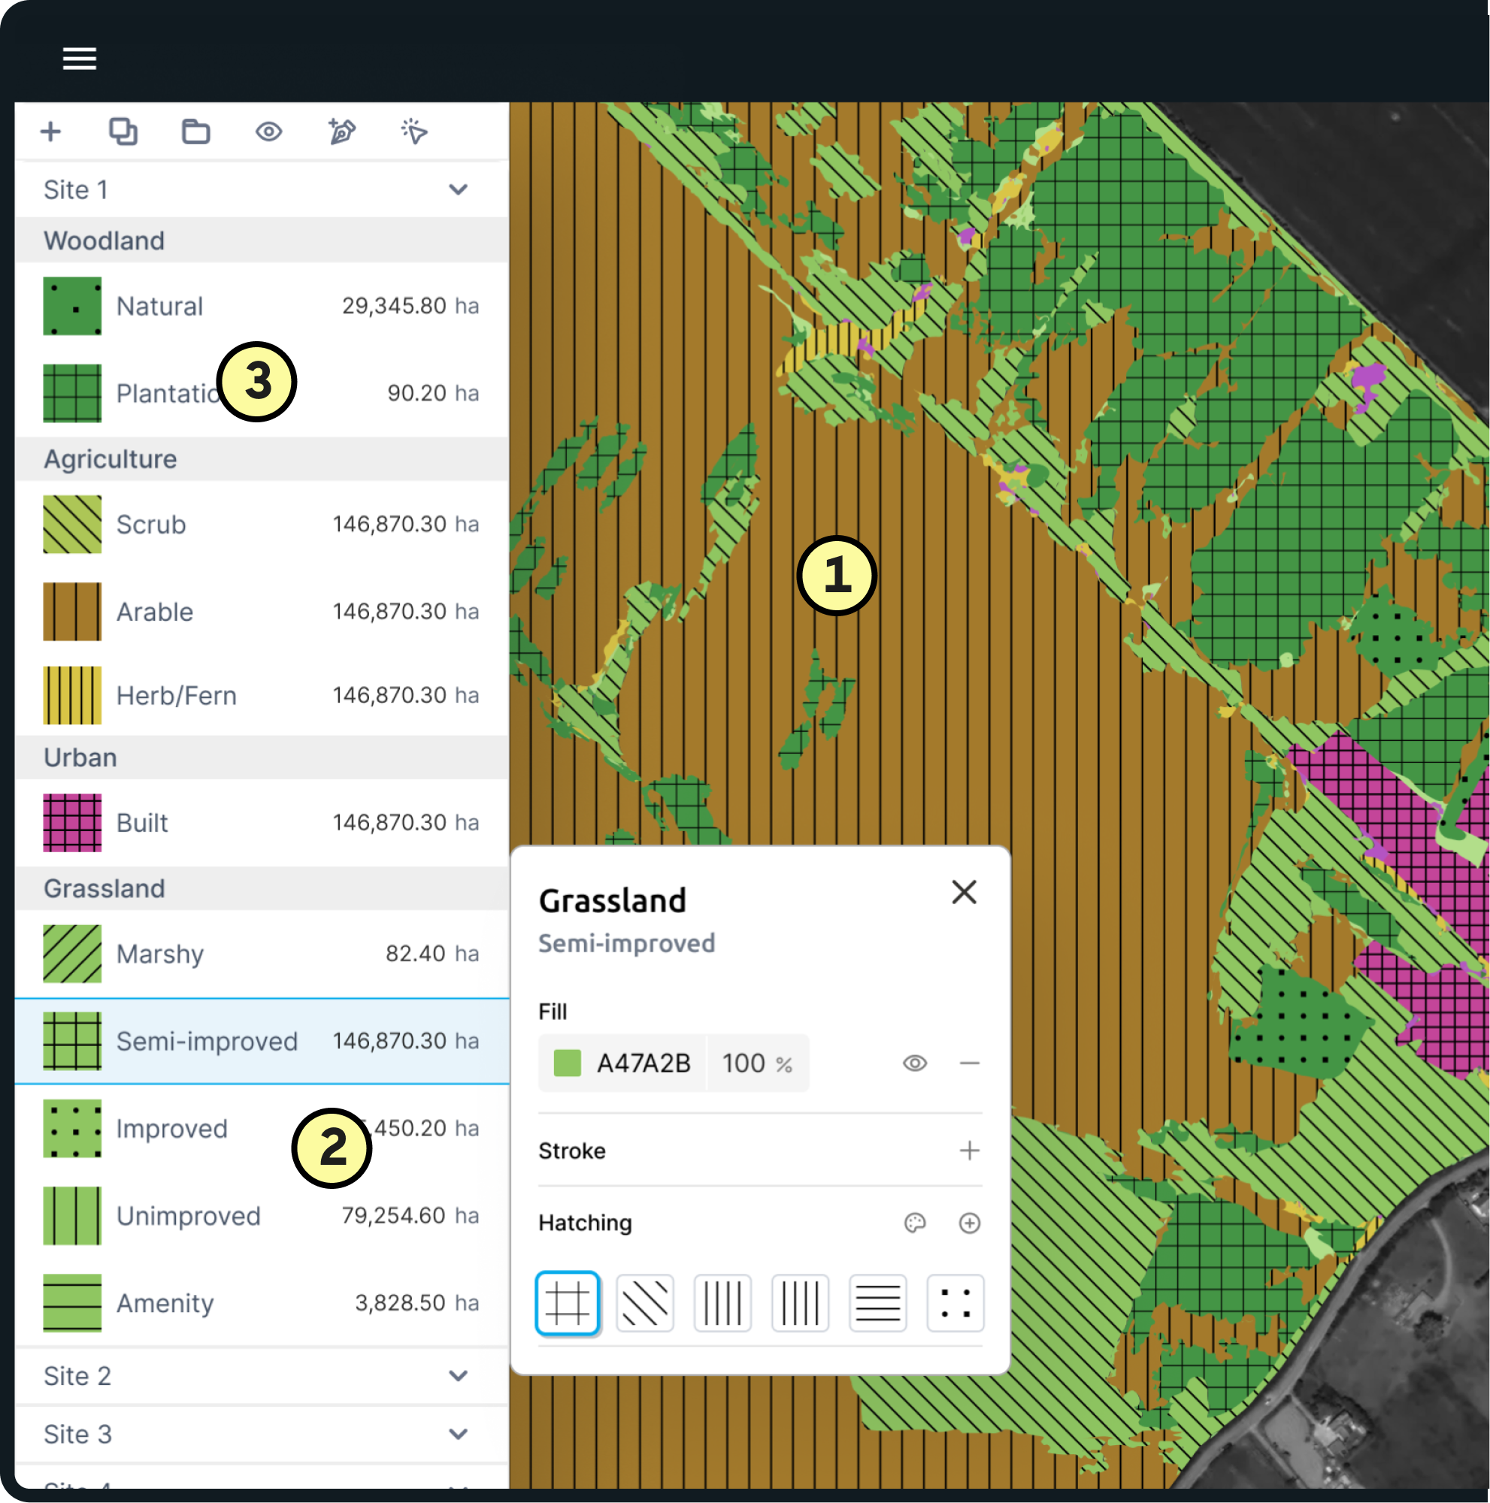Click the Herb/Fern yellow striped swatch
This screenshot has height=1503, width=1490.
pyautogui.click(x=72, y=695)
